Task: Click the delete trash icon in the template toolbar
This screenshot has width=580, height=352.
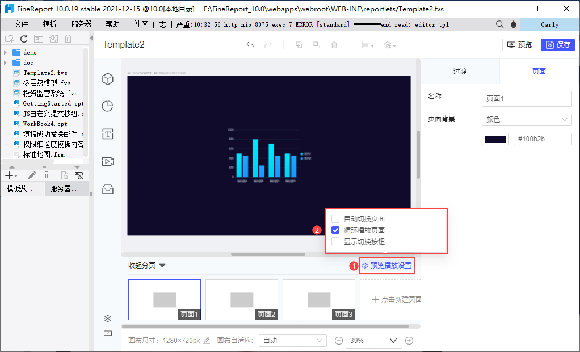Action: click(334, 45)
